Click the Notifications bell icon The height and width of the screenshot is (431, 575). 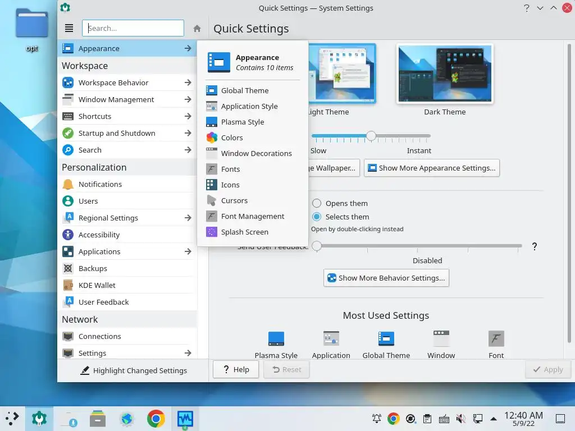click(x=68, y=184)
